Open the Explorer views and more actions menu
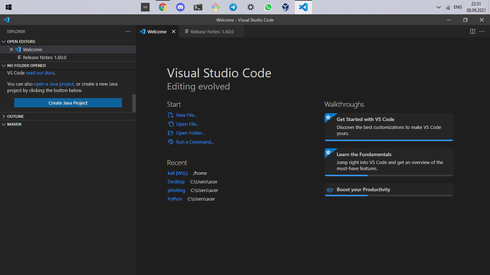The width and height of the screenshot is (490, 275). point(128,32)
